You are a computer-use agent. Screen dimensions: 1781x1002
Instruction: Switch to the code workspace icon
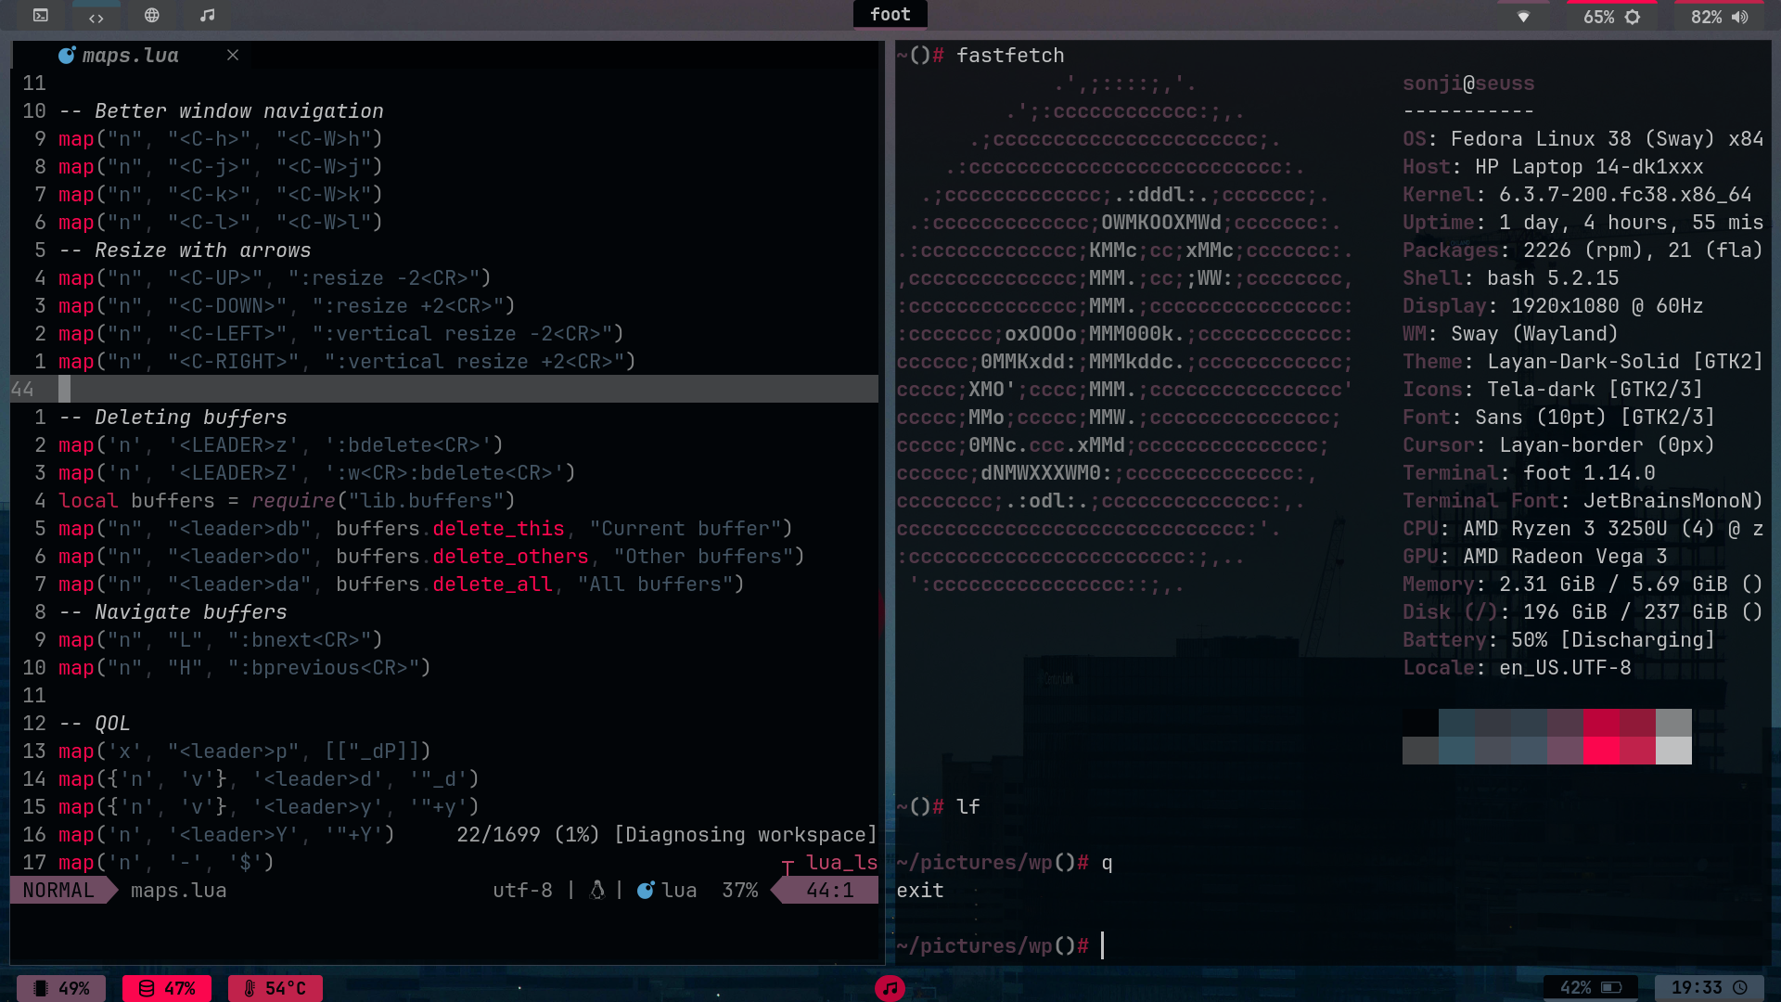point(96,16)
